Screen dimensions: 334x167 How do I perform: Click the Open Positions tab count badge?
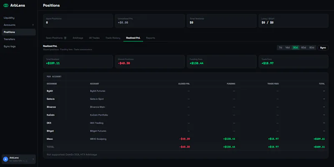pyautogui.click(x=65, y=38)
